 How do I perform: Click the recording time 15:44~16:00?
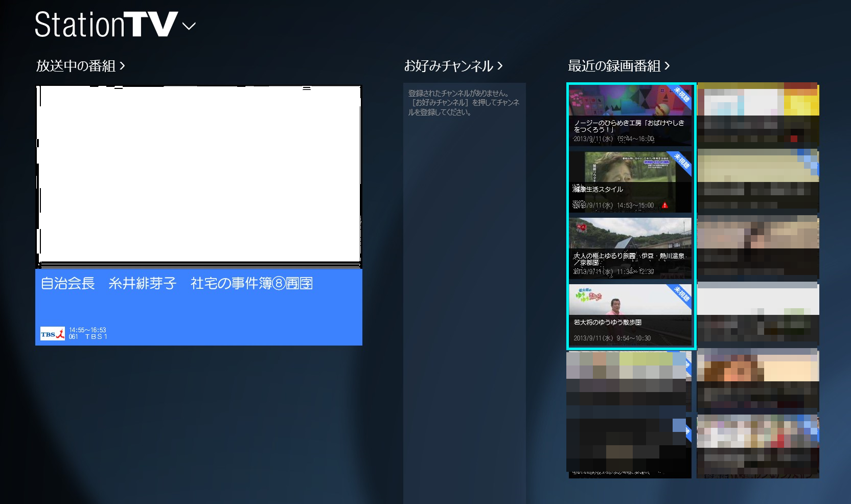635,139
